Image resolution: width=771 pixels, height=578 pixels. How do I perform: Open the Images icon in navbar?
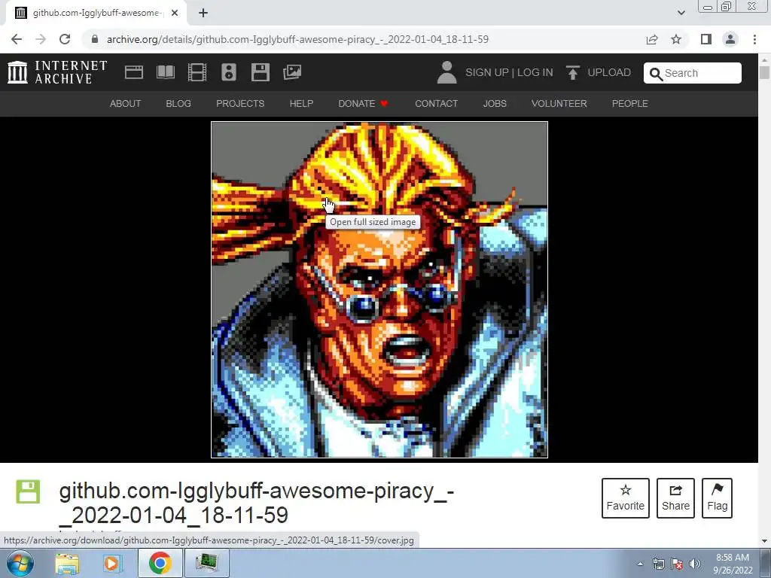pos(292,72)
